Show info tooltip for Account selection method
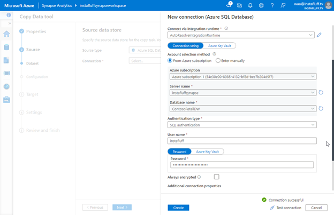 (x=214, y=54)
